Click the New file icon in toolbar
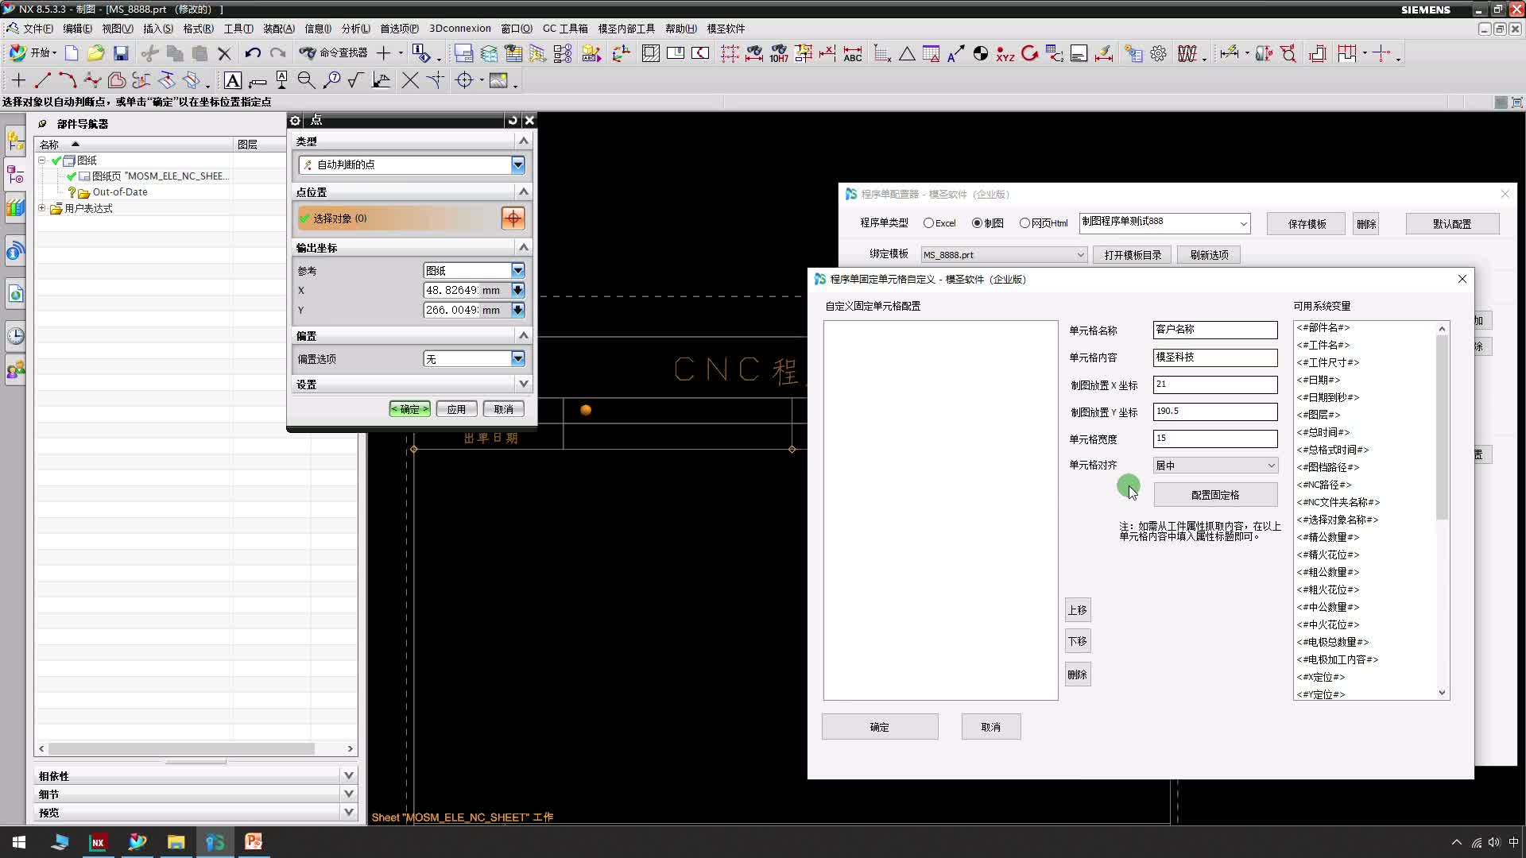Image resolution: width=1526 pixels, height=858 pixels. tap(72, 53)
